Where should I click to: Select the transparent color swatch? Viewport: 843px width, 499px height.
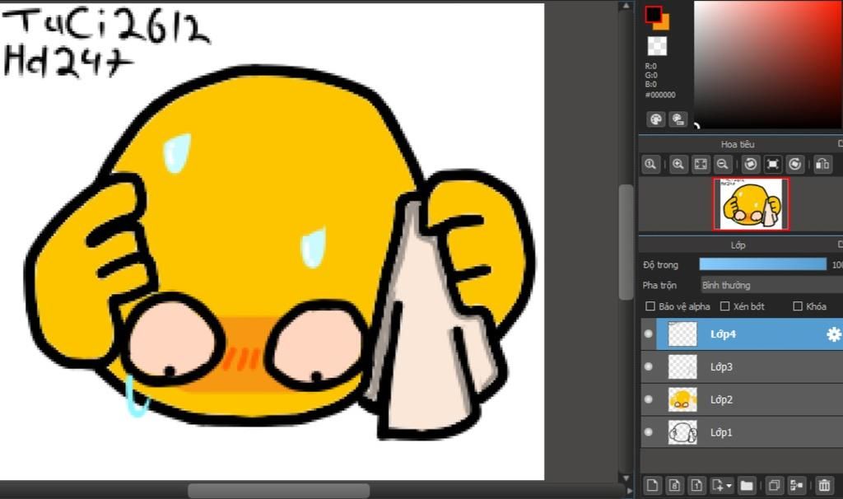click(657, 46)
